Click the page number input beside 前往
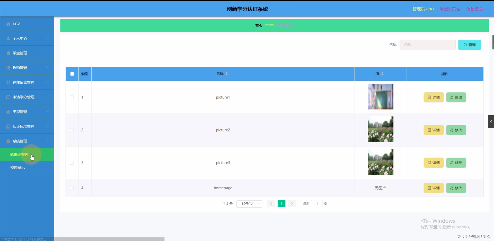494x241 pixels. point(317,204)
